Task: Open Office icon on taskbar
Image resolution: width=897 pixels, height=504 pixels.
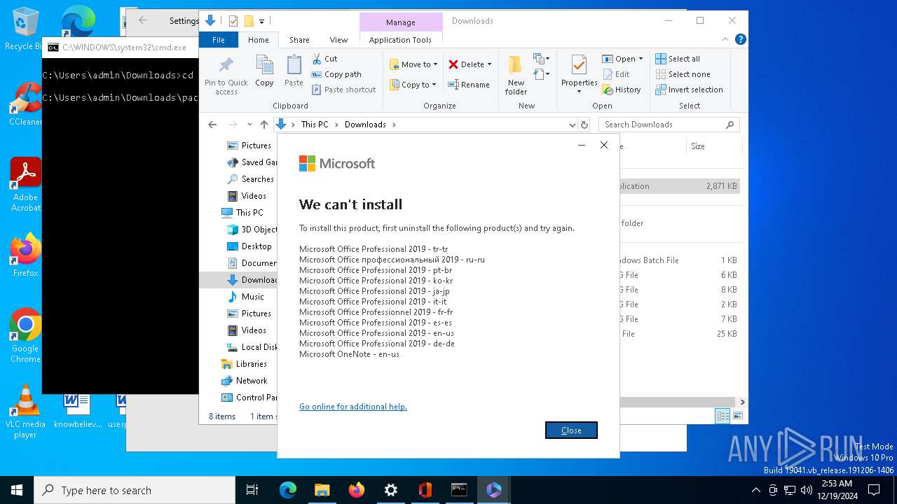Action: [425, 490]
